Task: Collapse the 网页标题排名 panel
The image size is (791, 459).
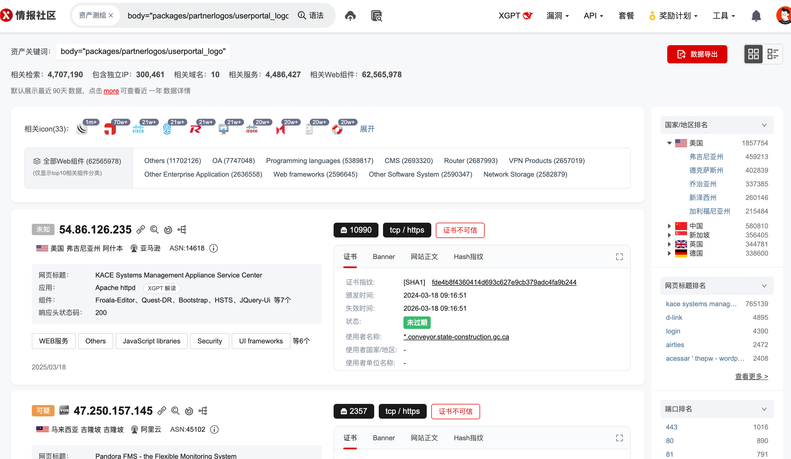Action: tap(764, 286)
